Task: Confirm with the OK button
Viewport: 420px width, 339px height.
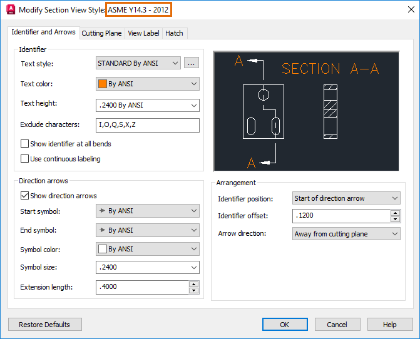Action: tap(285, 324)
